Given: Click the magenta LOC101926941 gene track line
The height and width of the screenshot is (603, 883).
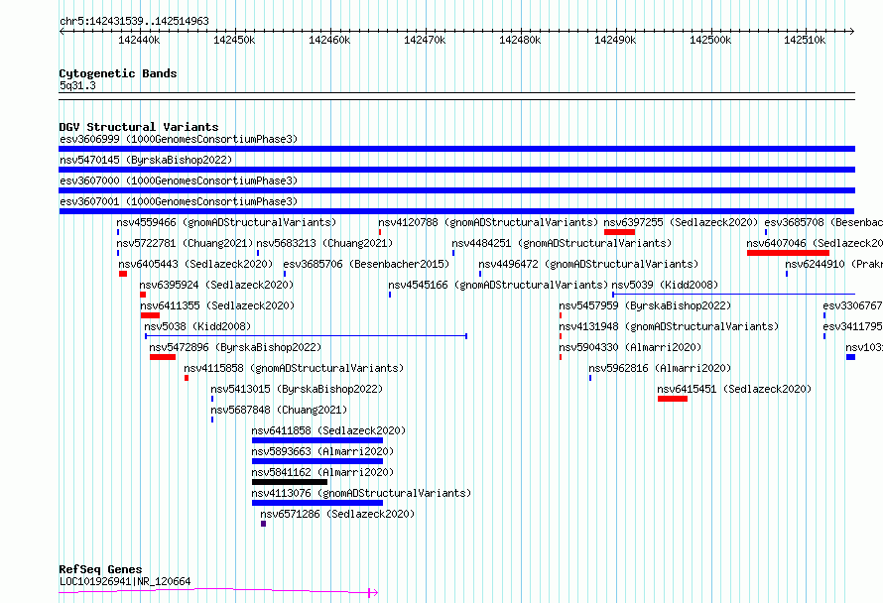Looking at the screenshot, I should coord(218,591).
